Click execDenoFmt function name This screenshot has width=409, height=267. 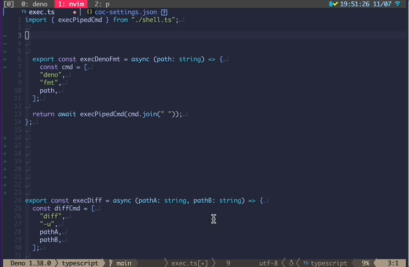pyautogui.click(x=100, y=59)
